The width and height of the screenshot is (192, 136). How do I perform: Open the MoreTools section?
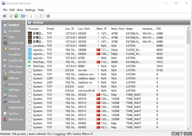pyautogui.click(x=13, y=119)
